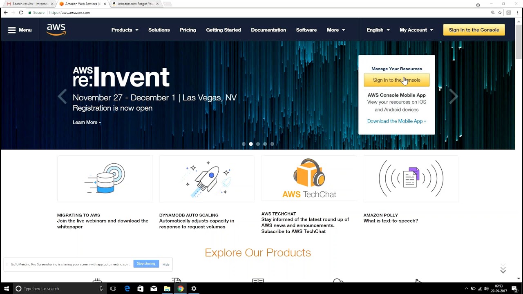
Task: Open the Windows Start menu
Action: click(6, 289)
